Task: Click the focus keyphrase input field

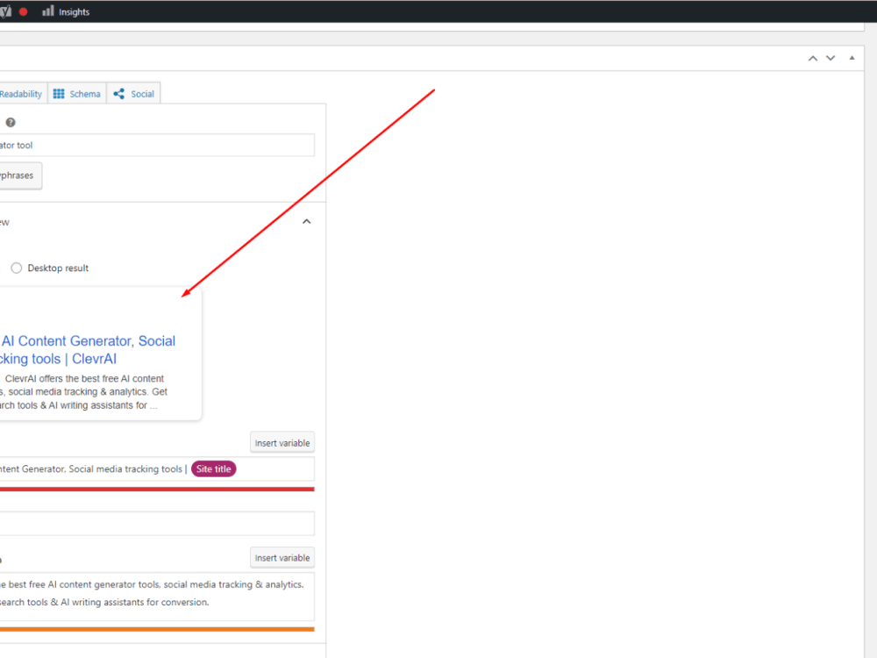Action: pos(157,146)
